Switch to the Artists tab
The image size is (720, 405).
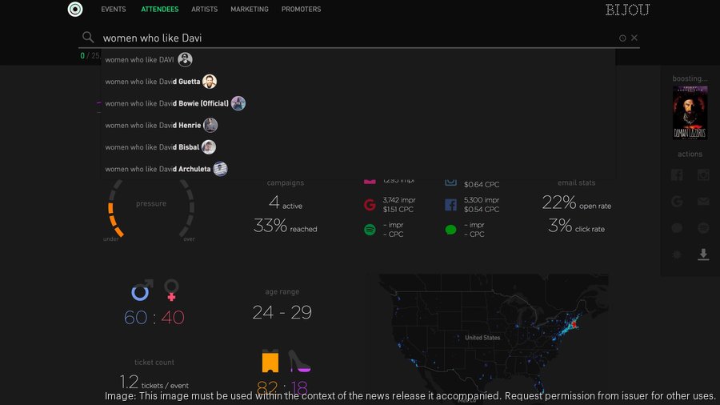pos(204,10)
